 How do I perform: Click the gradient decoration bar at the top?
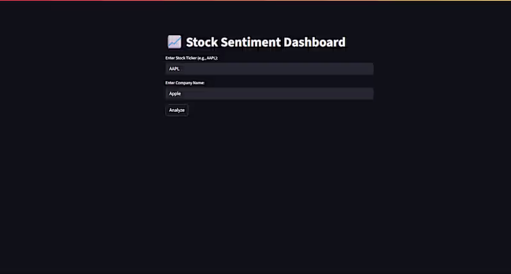tap(256, 1)
